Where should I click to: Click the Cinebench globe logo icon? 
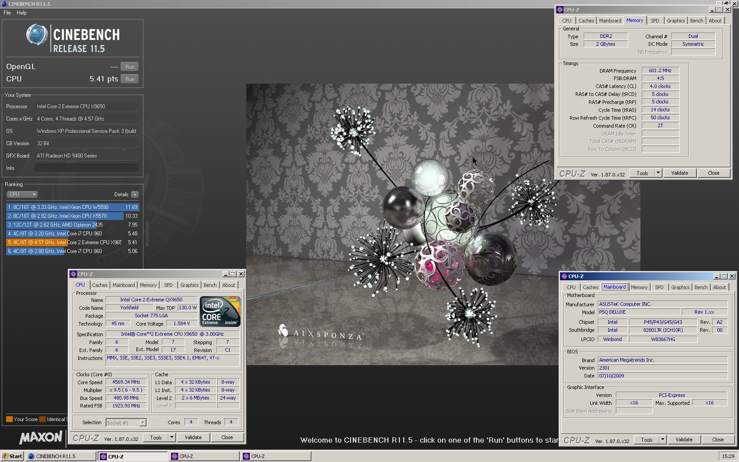pyautogui.click(x=37, y=35)
